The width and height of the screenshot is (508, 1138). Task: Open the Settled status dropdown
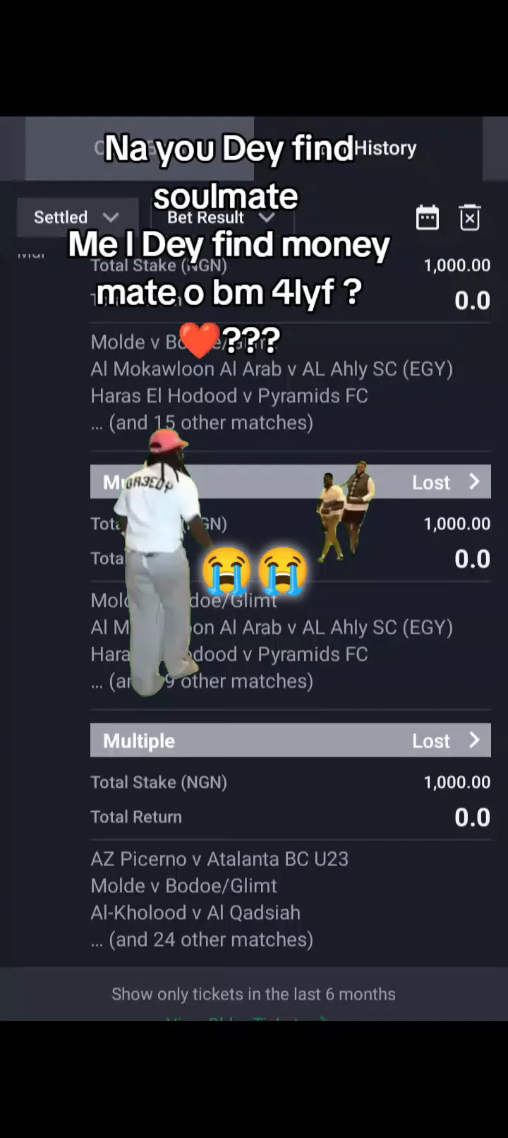pos(75,217)
